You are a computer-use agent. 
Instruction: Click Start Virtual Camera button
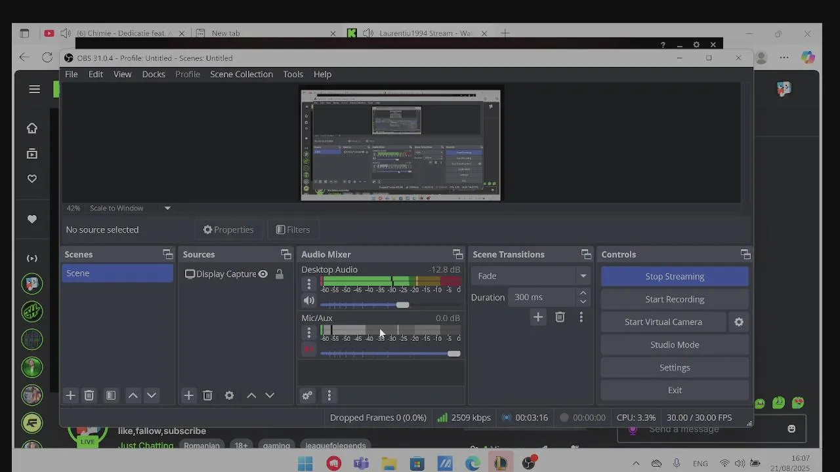point(663,322)
